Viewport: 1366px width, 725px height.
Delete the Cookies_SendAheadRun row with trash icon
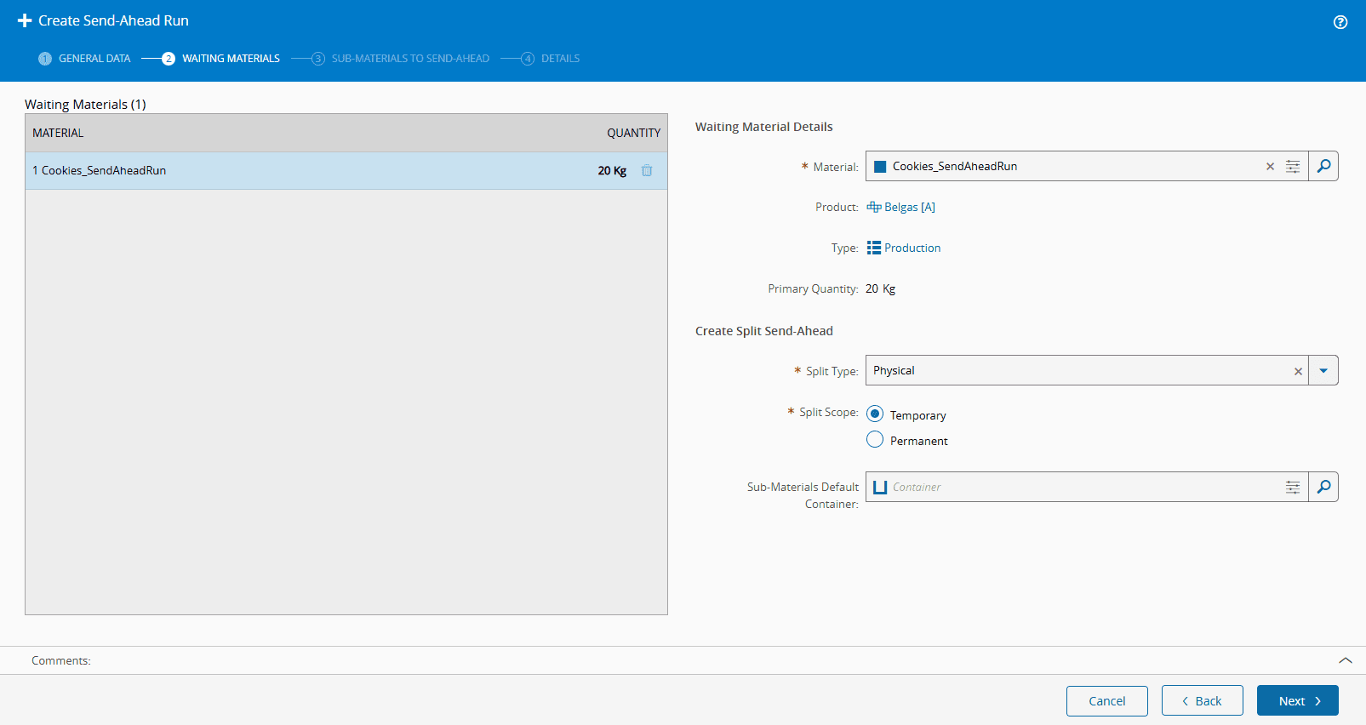pyautogui.click(x=647, y=170)
